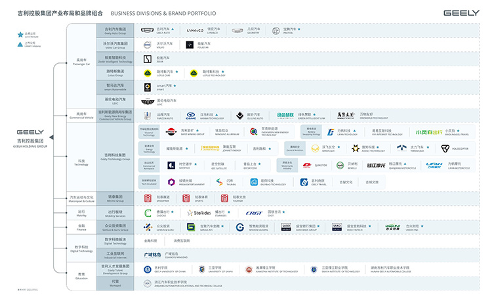Click the Geespace dark square logo

click(171, 166)
